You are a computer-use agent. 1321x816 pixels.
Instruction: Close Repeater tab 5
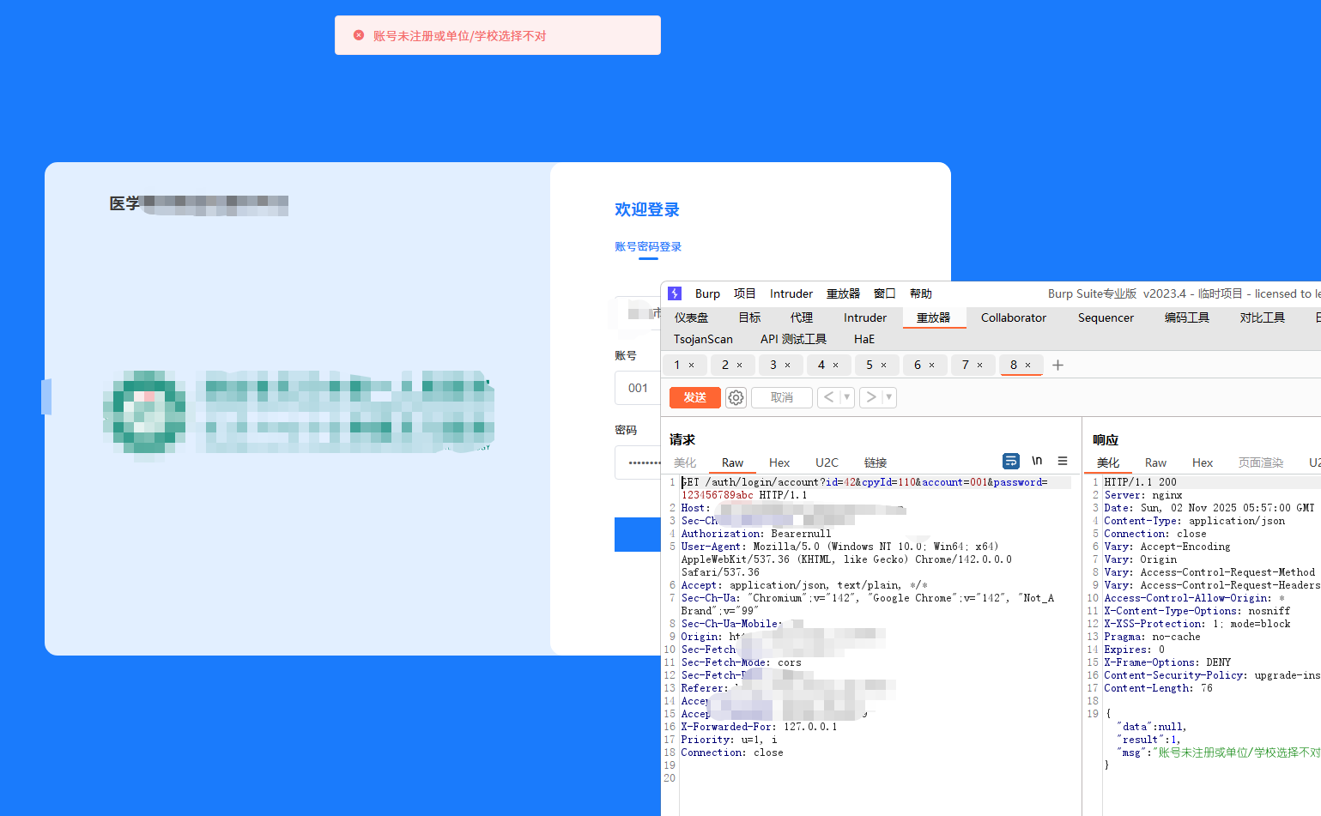click(x=884, y=366)
